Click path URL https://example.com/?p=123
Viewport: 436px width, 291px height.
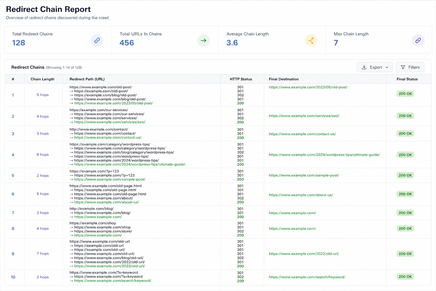94,171
